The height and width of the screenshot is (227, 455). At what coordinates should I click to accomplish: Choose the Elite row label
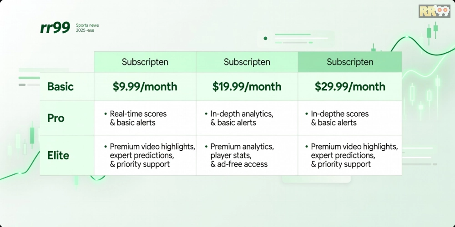(58, 155)
